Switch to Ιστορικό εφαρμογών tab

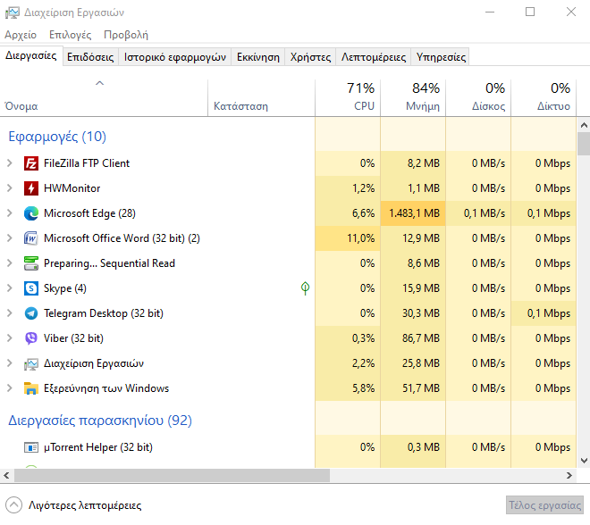coord(175,57)
